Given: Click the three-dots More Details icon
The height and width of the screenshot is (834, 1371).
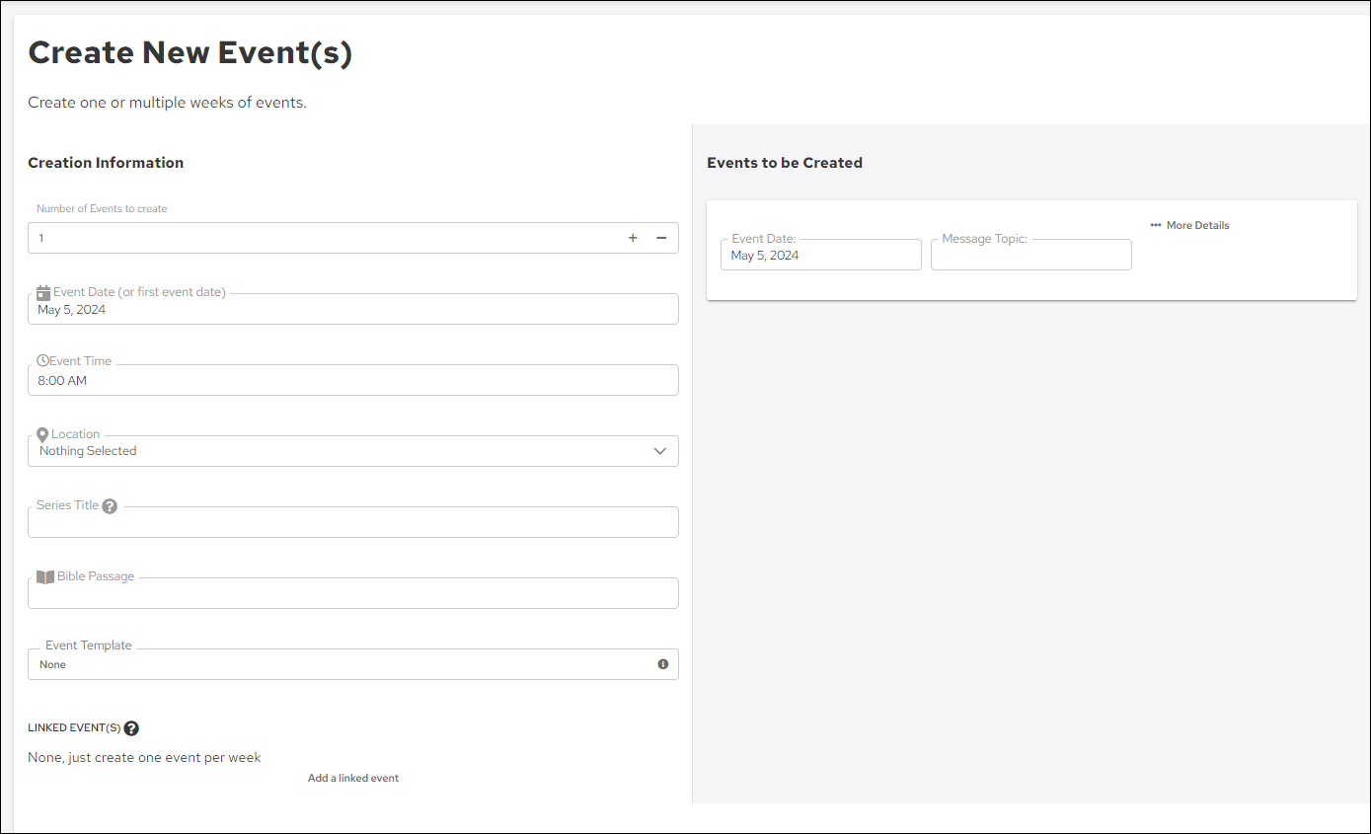Looking at the screenshot, I should tap(1156, 225).
